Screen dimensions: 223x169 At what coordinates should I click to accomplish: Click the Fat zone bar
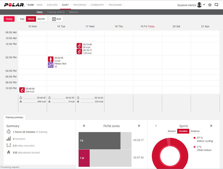point(84,158)
